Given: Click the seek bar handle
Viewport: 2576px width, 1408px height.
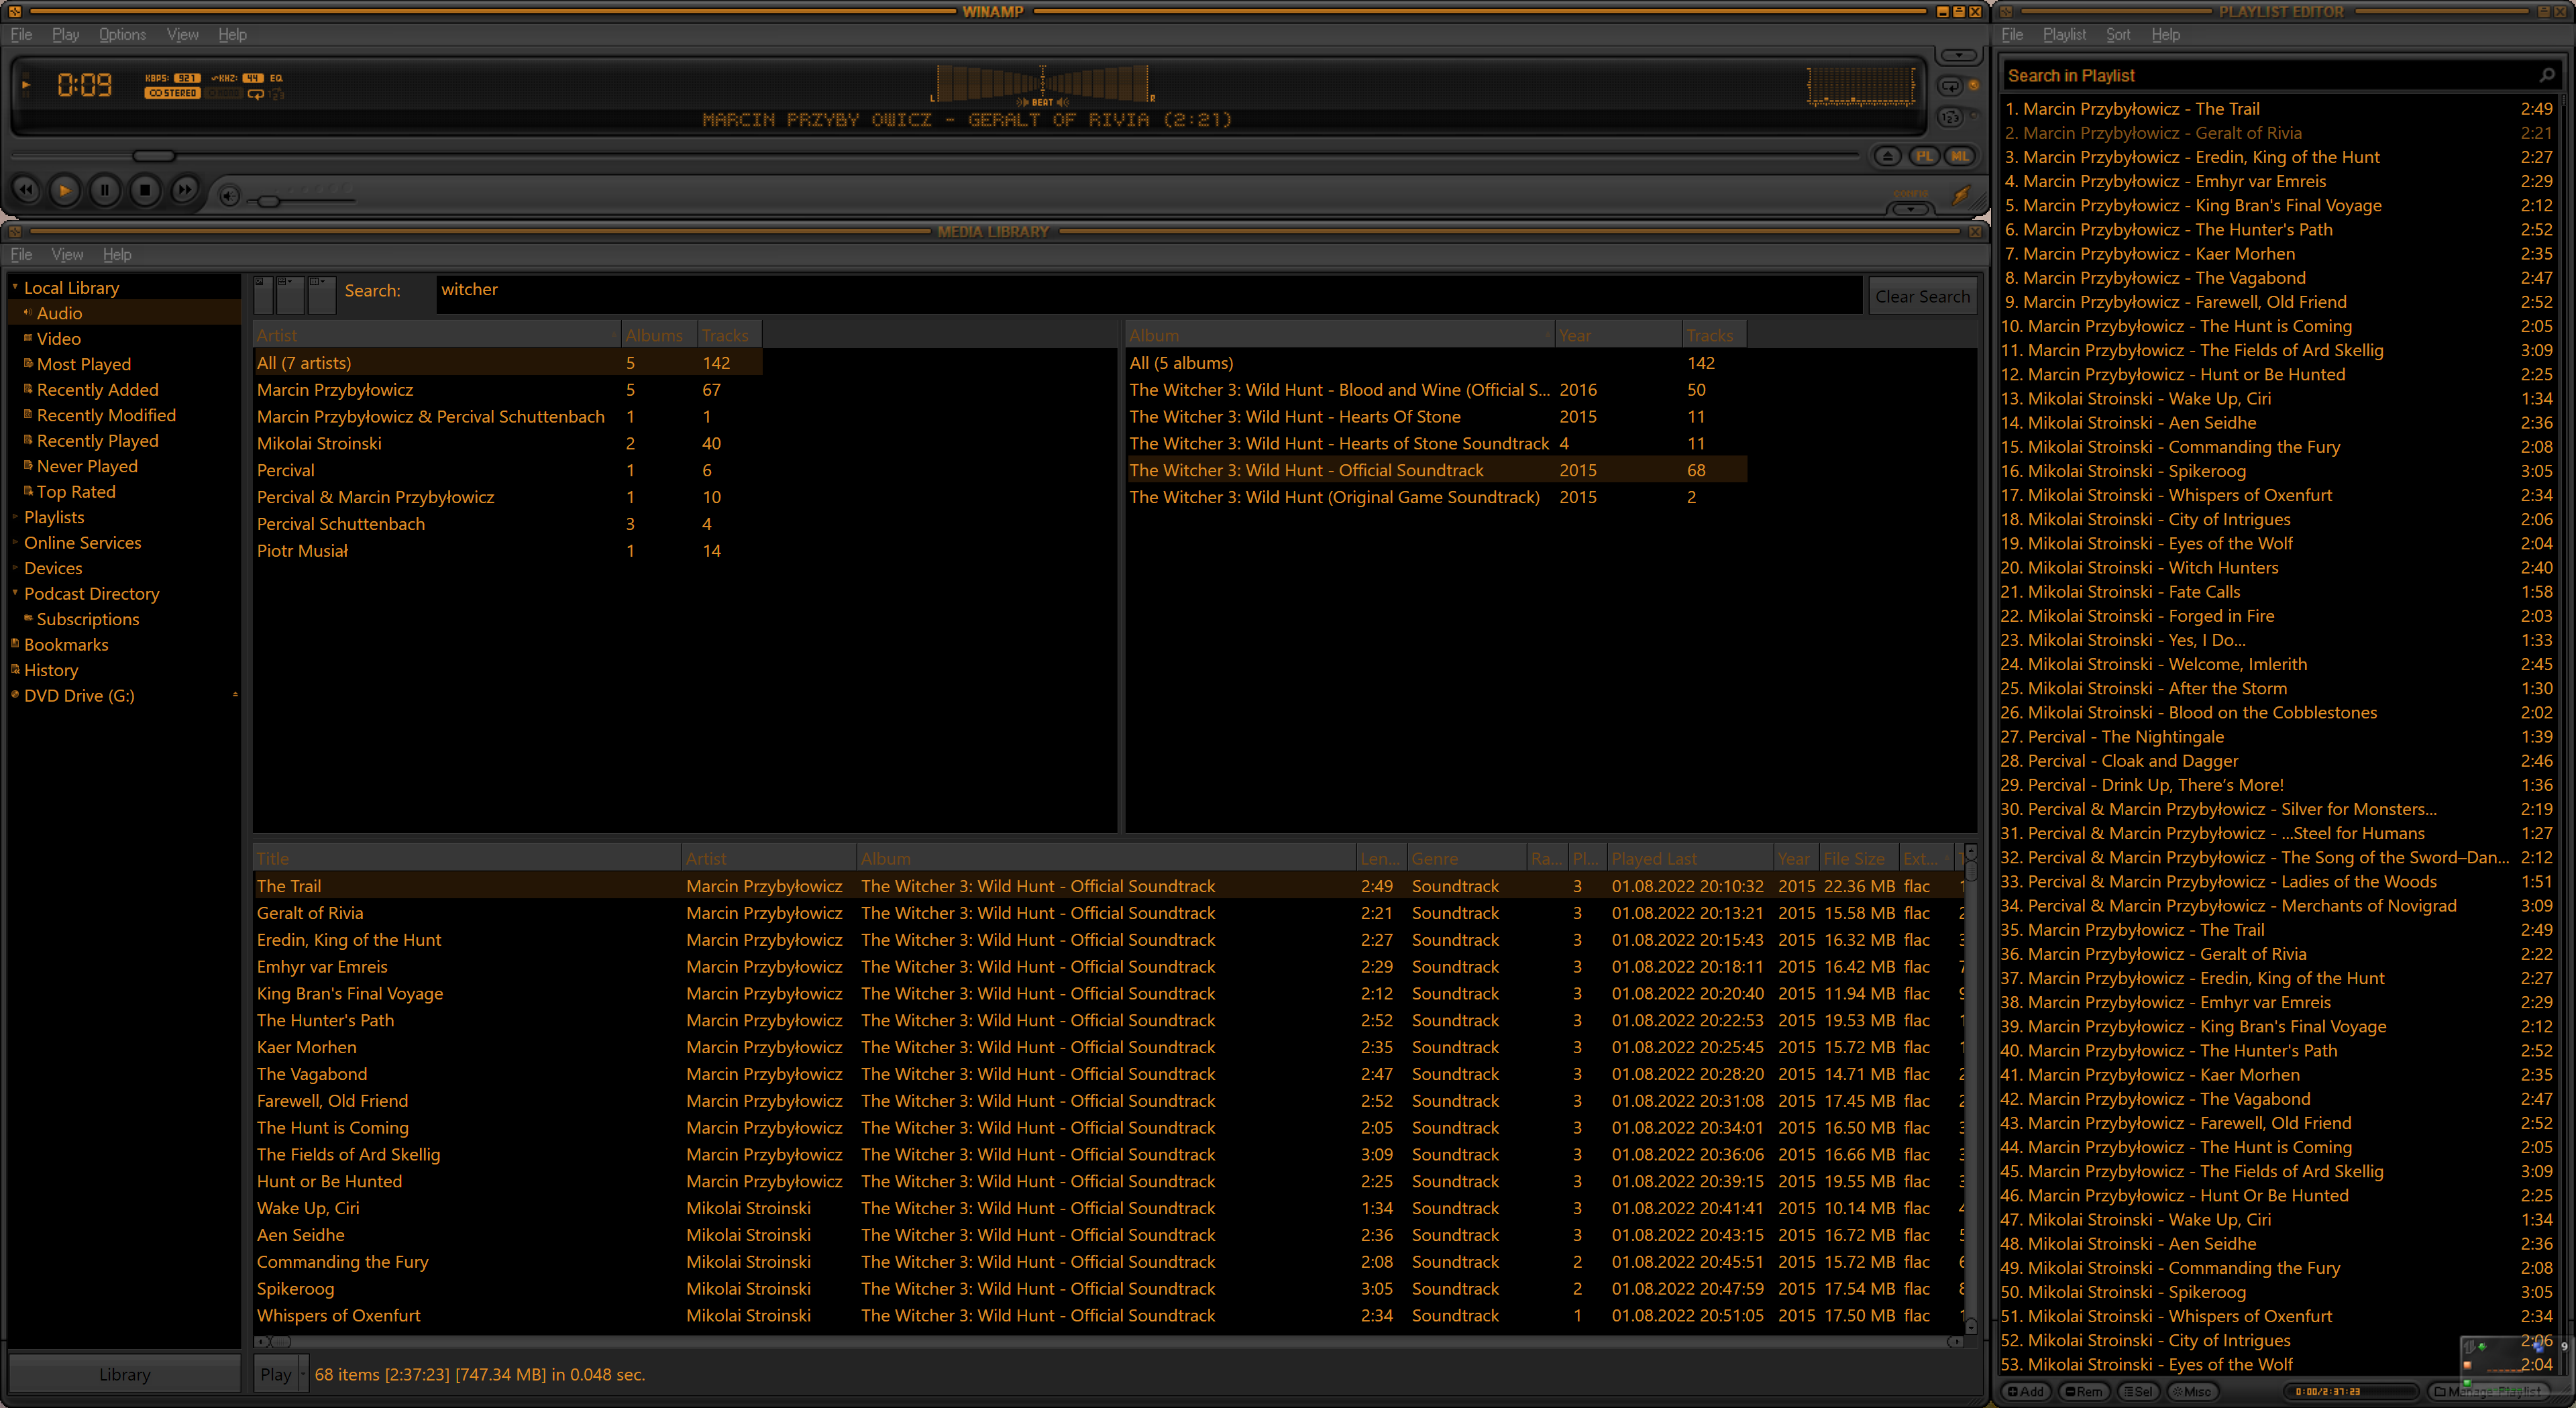Looking at the screenshot, I should (154, 156).
